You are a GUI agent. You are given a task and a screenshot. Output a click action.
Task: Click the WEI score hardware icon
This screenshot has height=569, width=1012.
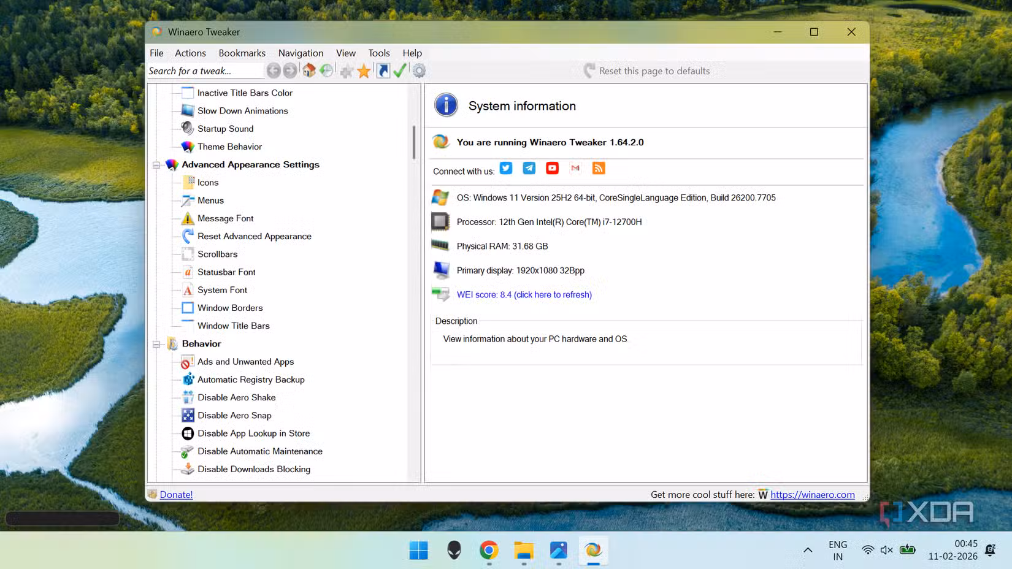[x=441, y=294]
